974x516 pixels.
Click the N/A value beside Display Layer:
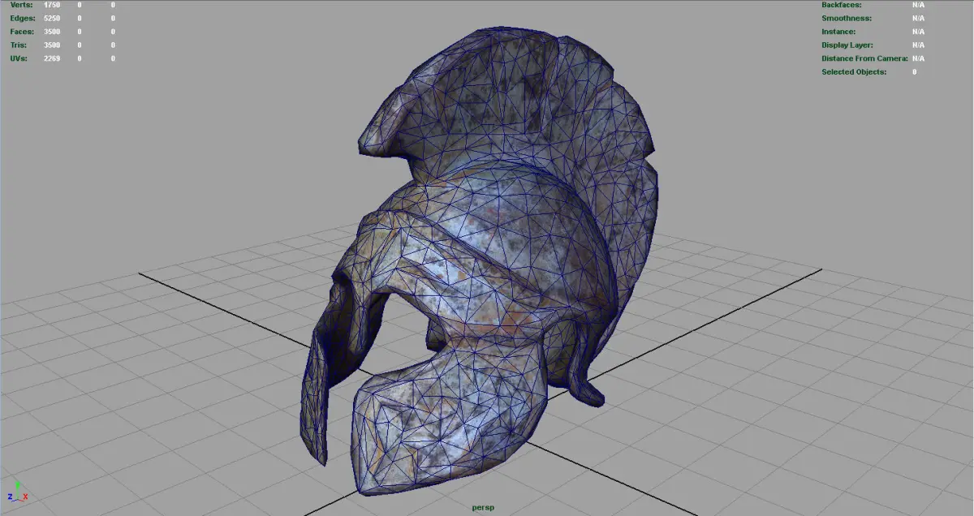(x=918, y=45)
